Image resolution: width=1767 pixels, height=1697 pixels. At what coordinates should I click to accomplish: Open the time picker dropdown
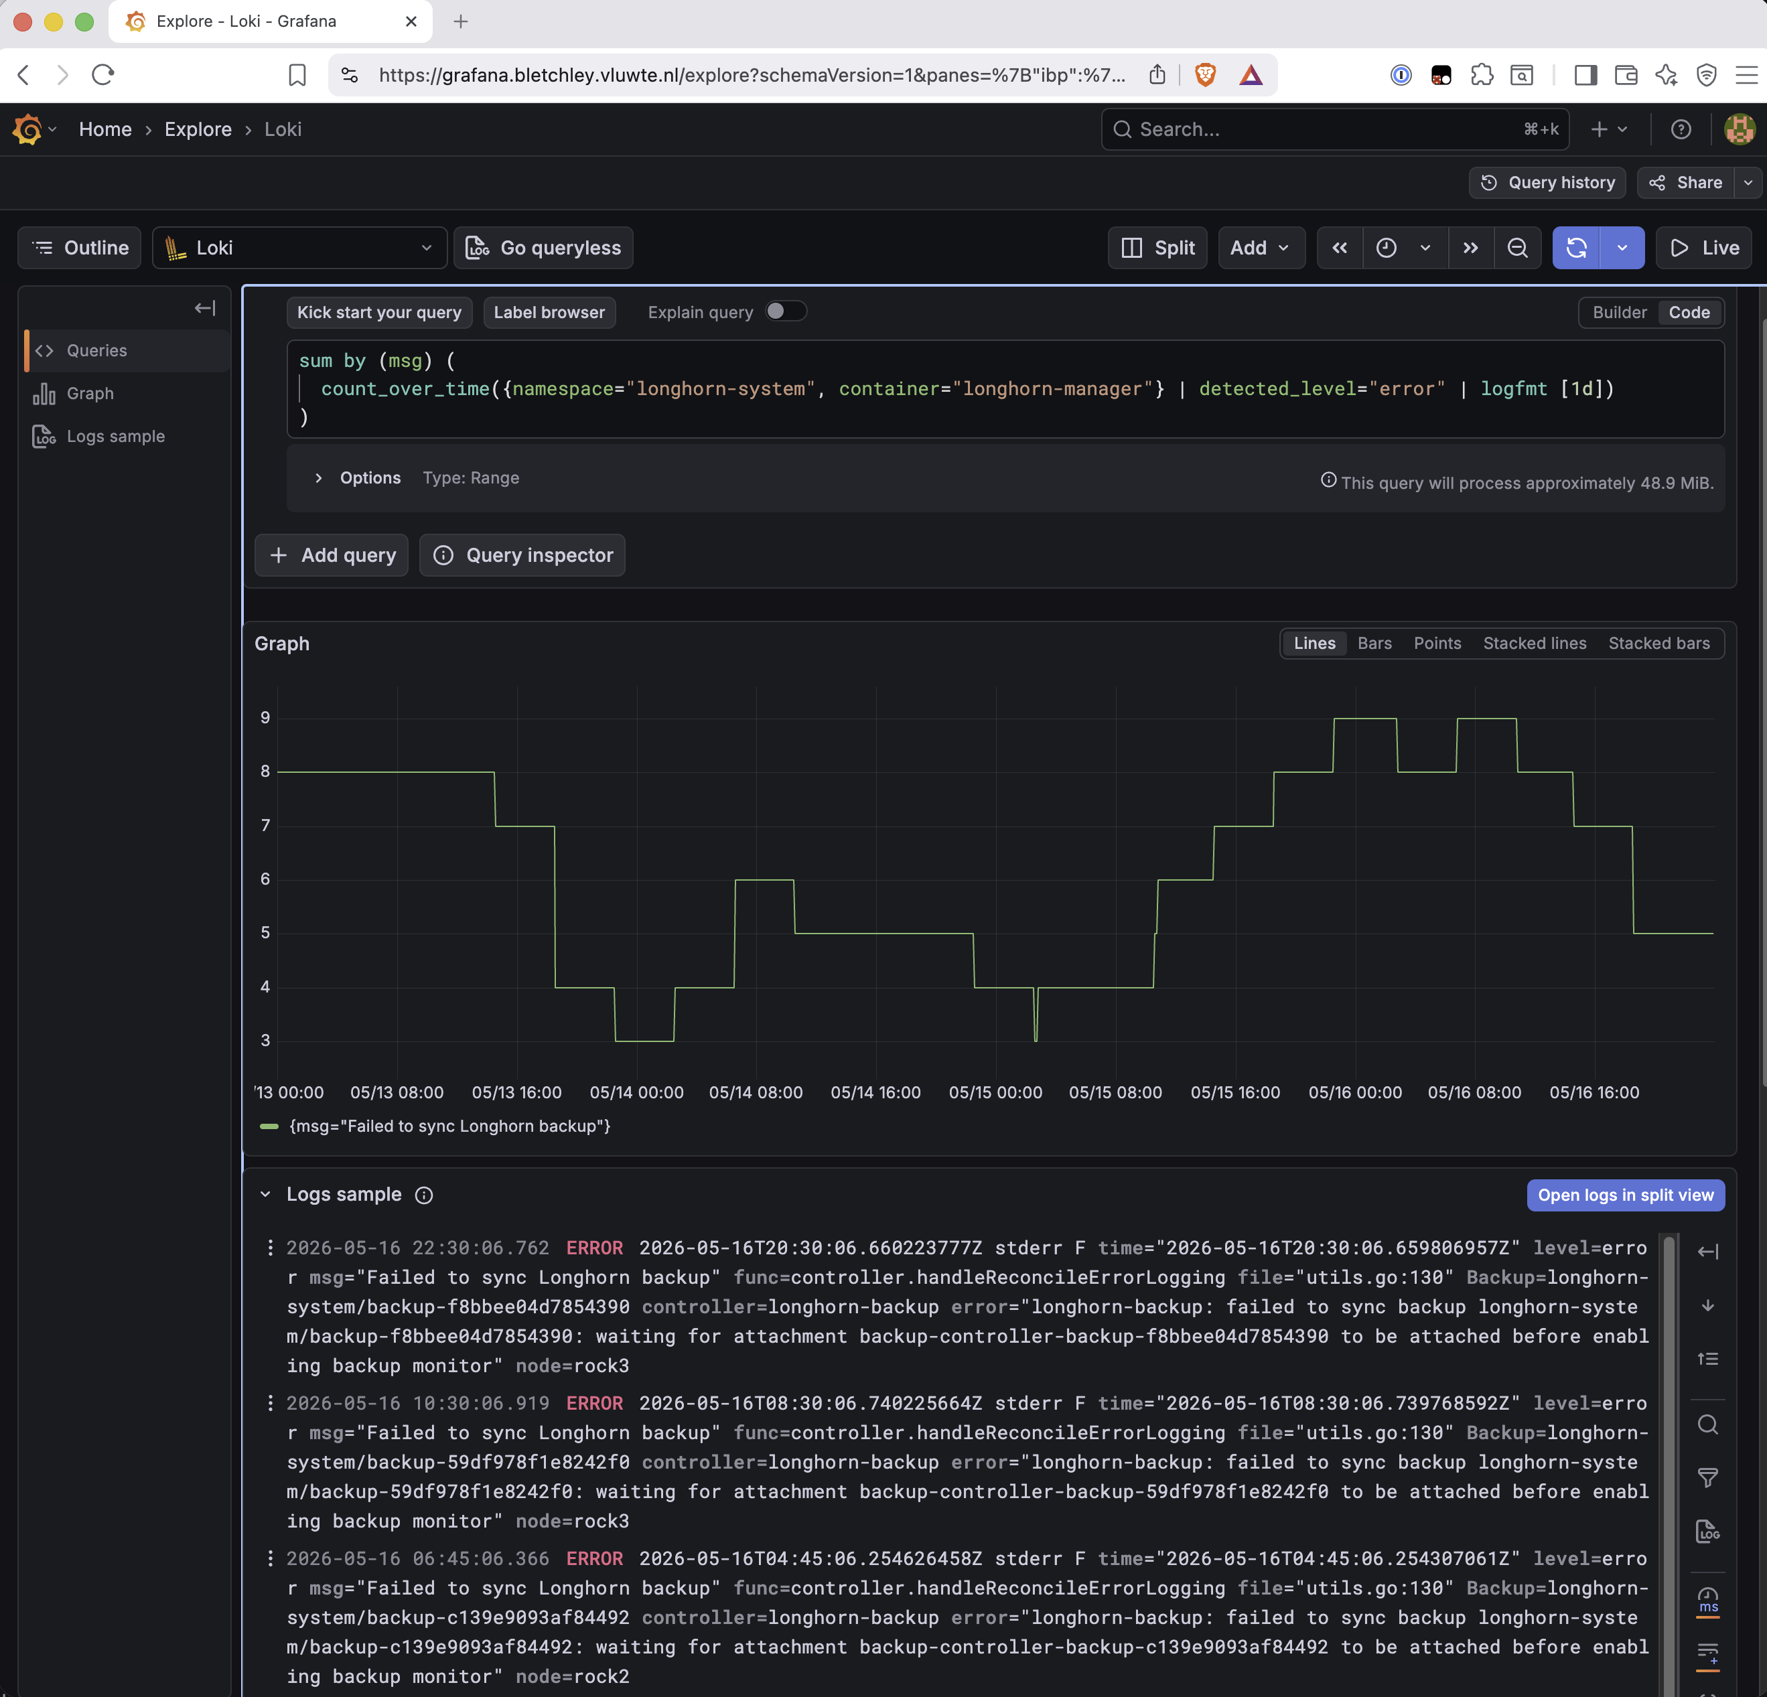1405,248
